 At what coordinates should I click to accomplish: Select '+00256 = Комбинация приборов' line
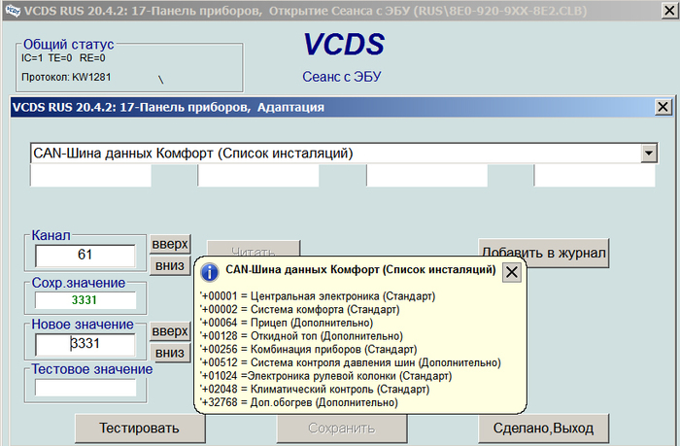click(308, 349)
